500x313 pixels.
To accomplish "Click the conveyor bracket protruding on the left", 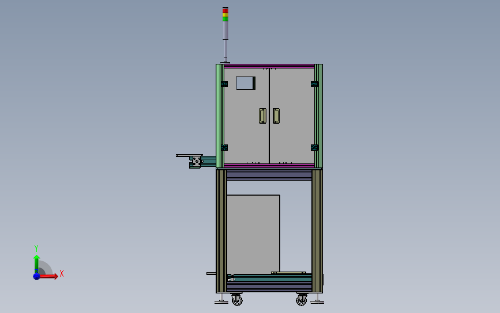I will click(196, 162).
